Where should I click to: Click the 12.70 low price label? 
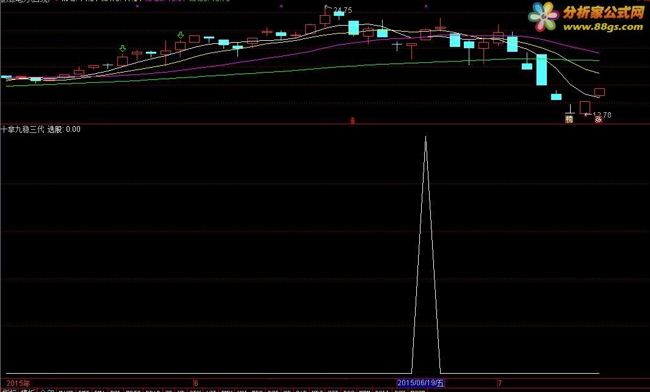tap(602, 115)
